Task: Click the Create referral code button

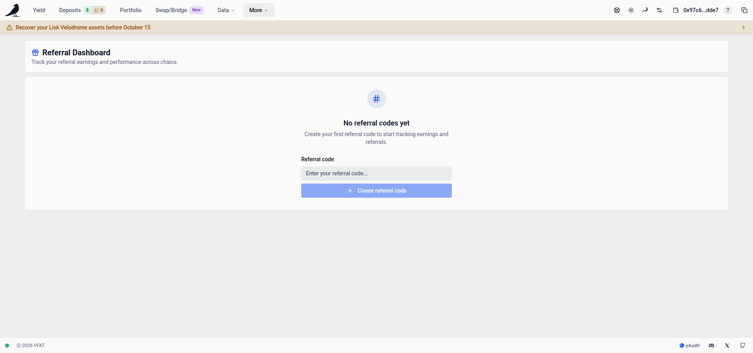Action: 376,191
